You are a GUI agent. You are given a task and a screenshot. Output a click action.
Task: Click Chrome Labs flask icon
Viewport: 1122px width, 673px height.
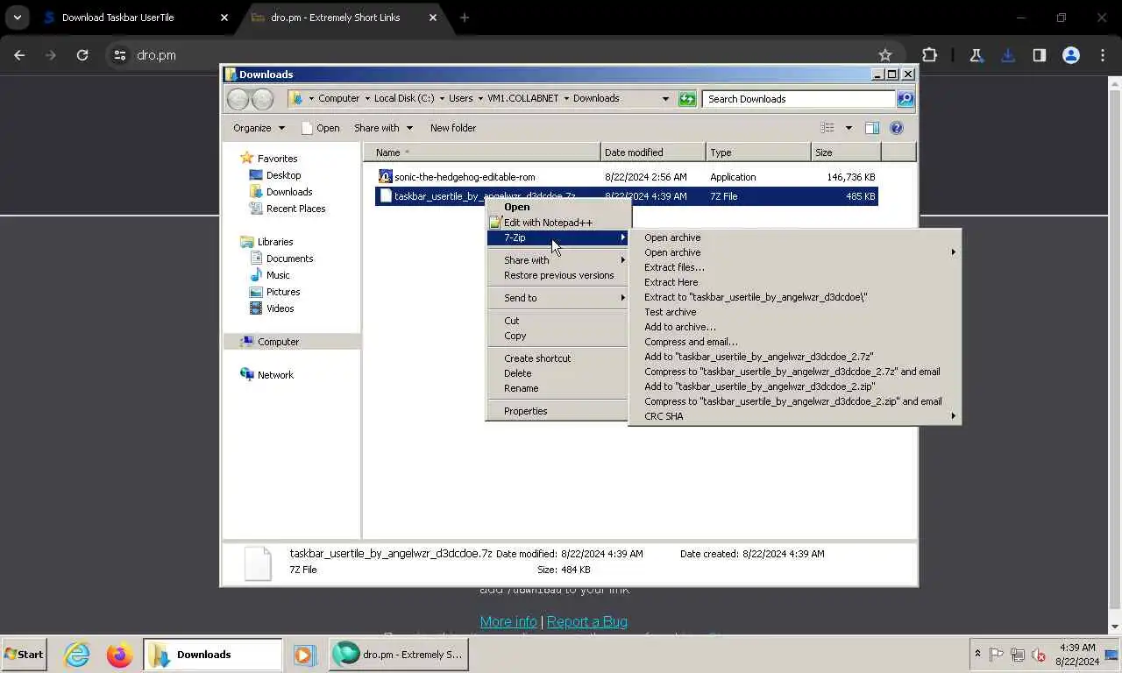[x=976, y=55]
